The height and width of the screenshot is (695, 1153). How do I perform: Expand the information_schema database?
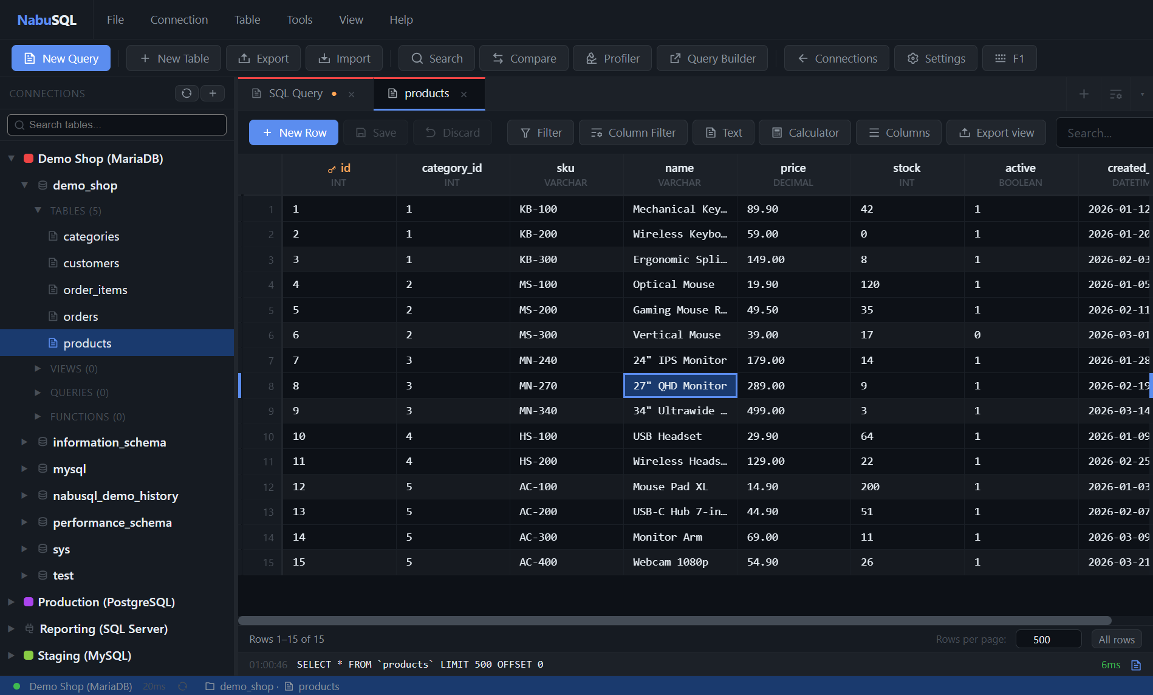(24, 442)
